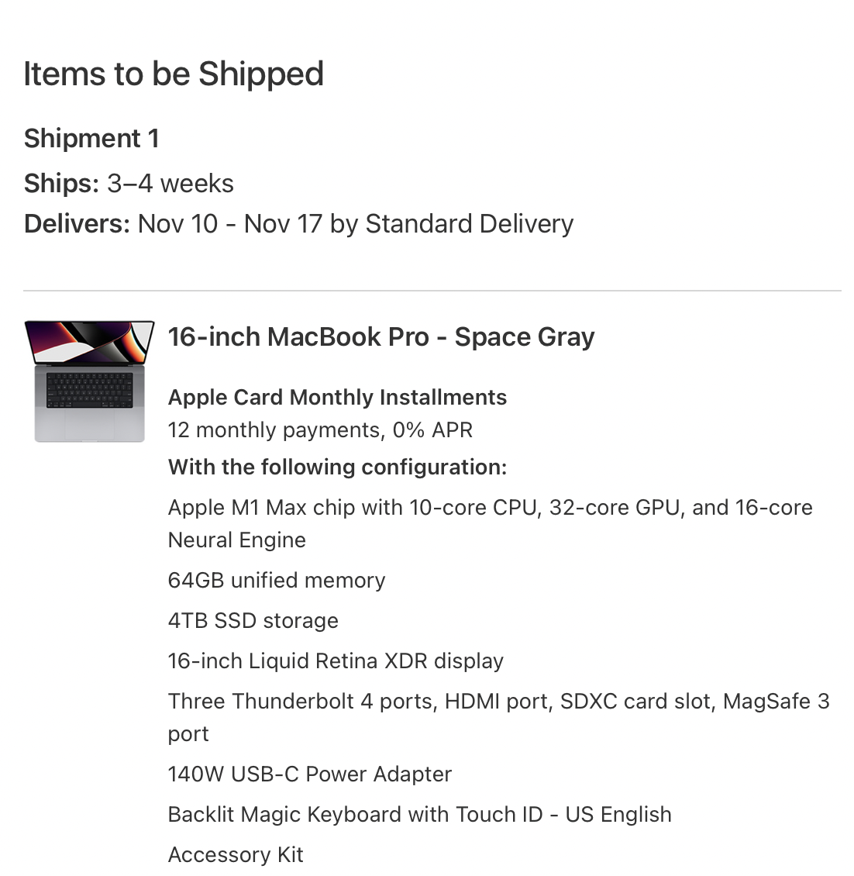Click the MacBook Pro product thumbnail

89,381
